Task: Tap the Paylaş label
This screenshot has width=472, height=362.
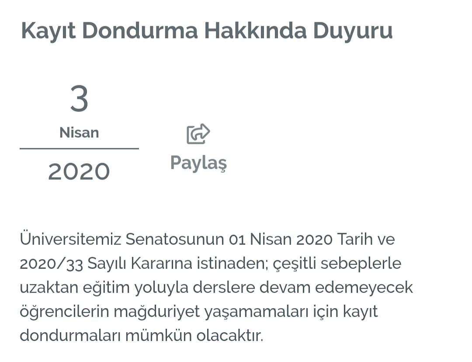Action: [x=198, y=163]
